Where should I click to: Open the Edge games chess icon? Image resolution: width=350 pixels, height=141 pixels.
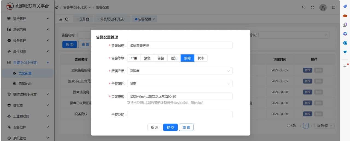345,25
